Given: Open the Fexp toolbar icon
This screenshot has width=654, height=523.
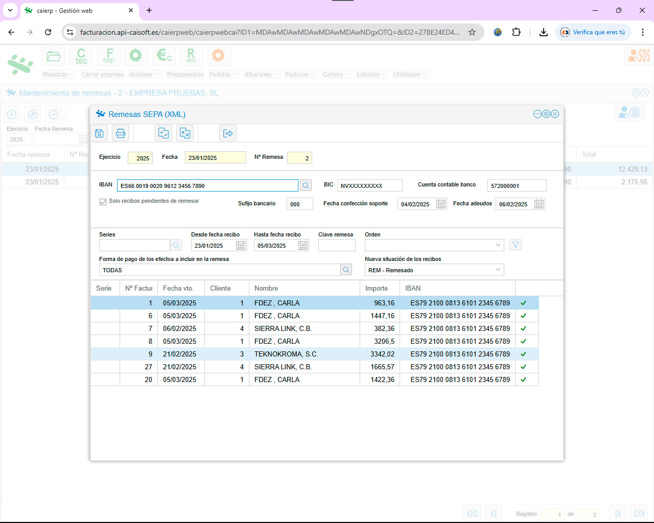Looking at the screenshot, I should coord(109,56).
